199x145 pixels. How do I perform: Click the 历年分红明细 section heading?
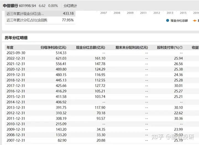click(x=16, y=38)
